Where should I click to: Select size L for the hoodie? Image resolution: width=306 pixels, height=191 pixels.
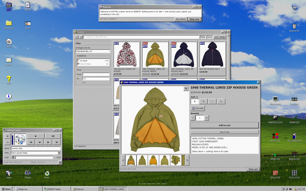(x=212, y=101)
